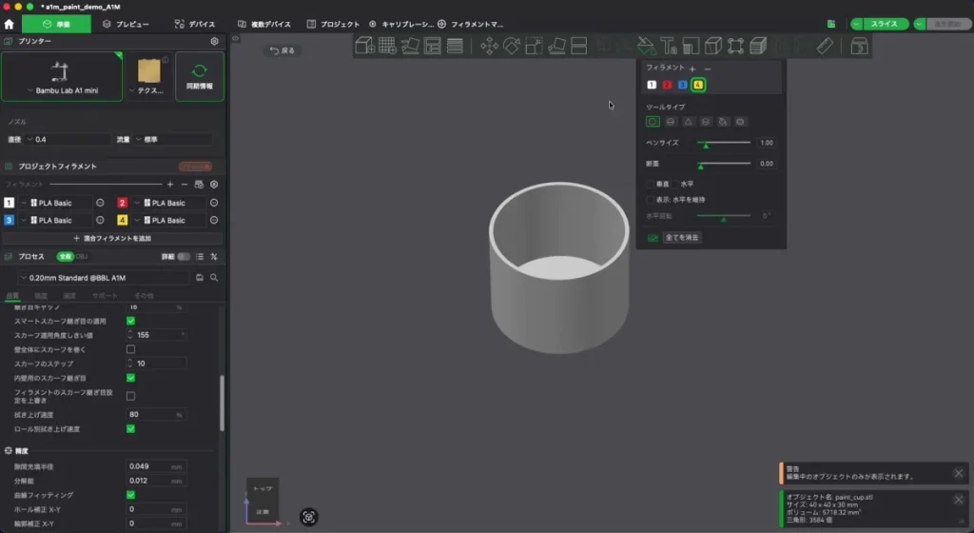Viewport: 974px width, 533px height.
Task: Click the Add plate grid icon
Action: (387, 46)
